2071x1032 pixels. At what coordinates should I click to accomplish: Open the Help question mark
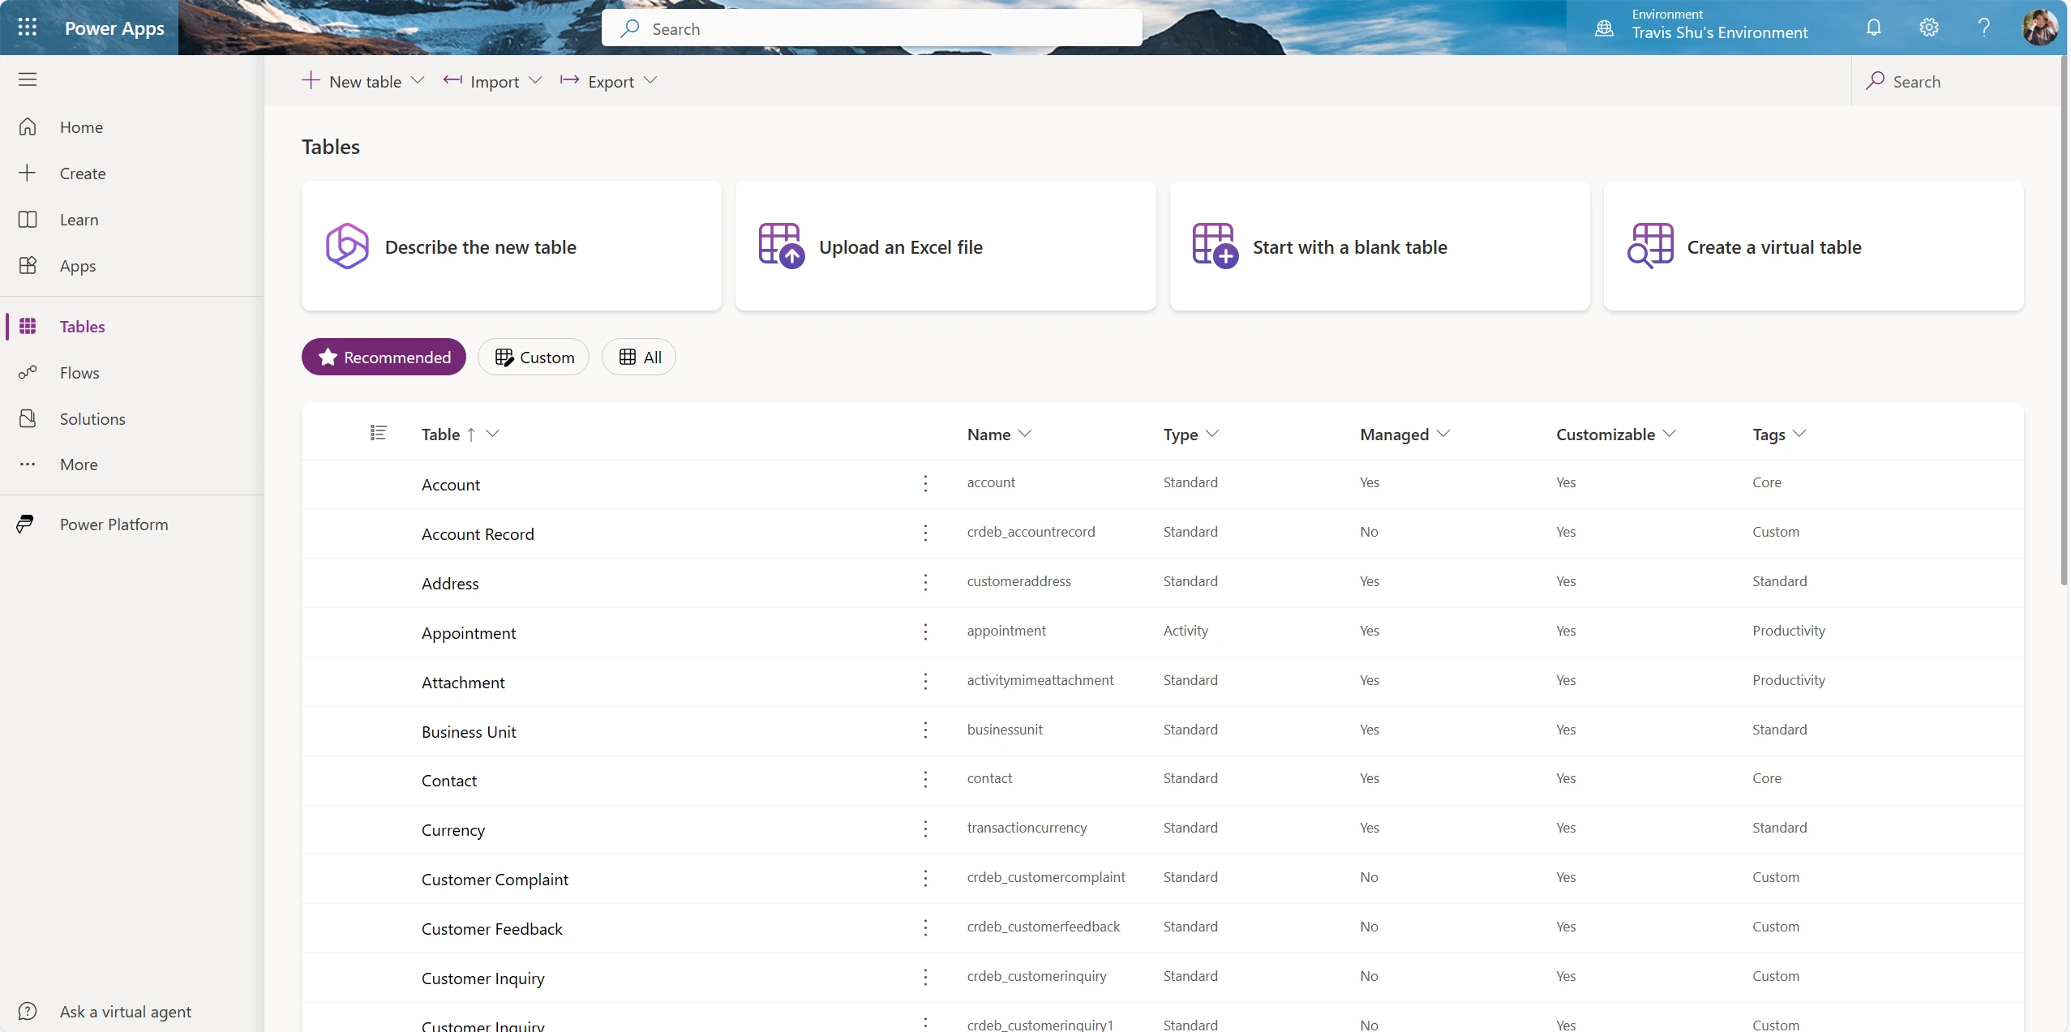click(x=1983, y=27)
